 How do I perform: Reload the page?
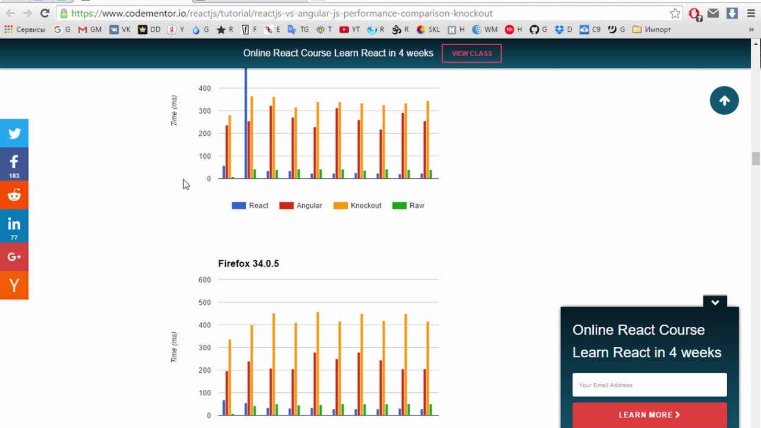click(45, 13)
